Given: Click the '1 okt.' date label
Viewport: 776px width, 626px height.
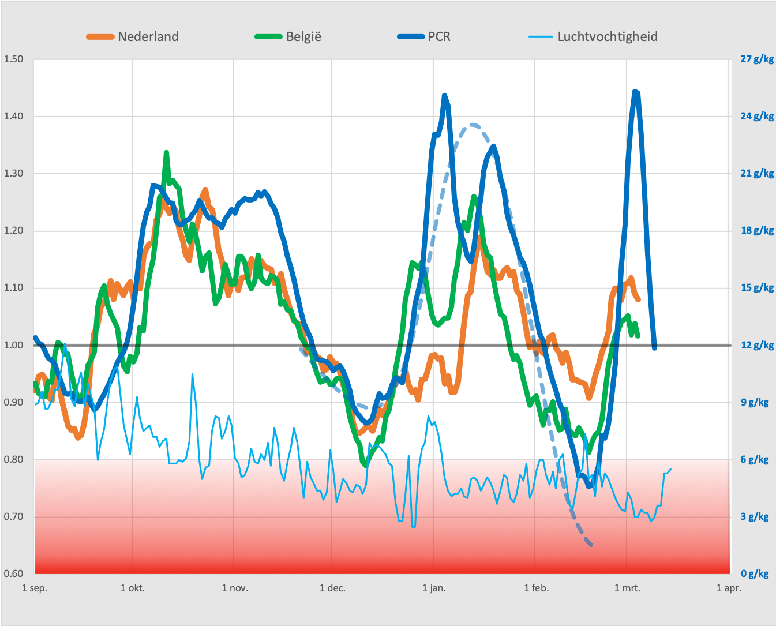Looking at the screenshot, I should (x=133, y=588).
